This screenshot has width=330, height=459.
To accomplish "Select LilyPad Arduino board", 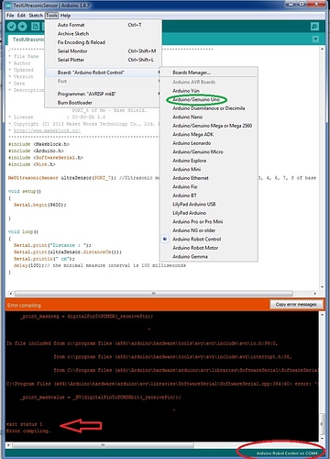I will (209, 213).
